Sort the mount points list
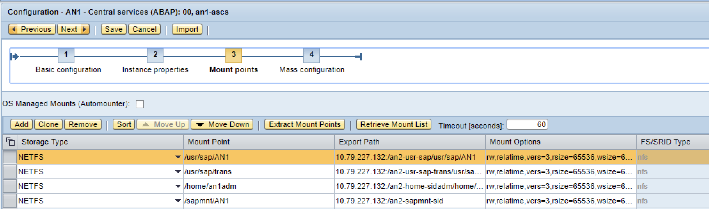709x209 pixels. [124, 124]
